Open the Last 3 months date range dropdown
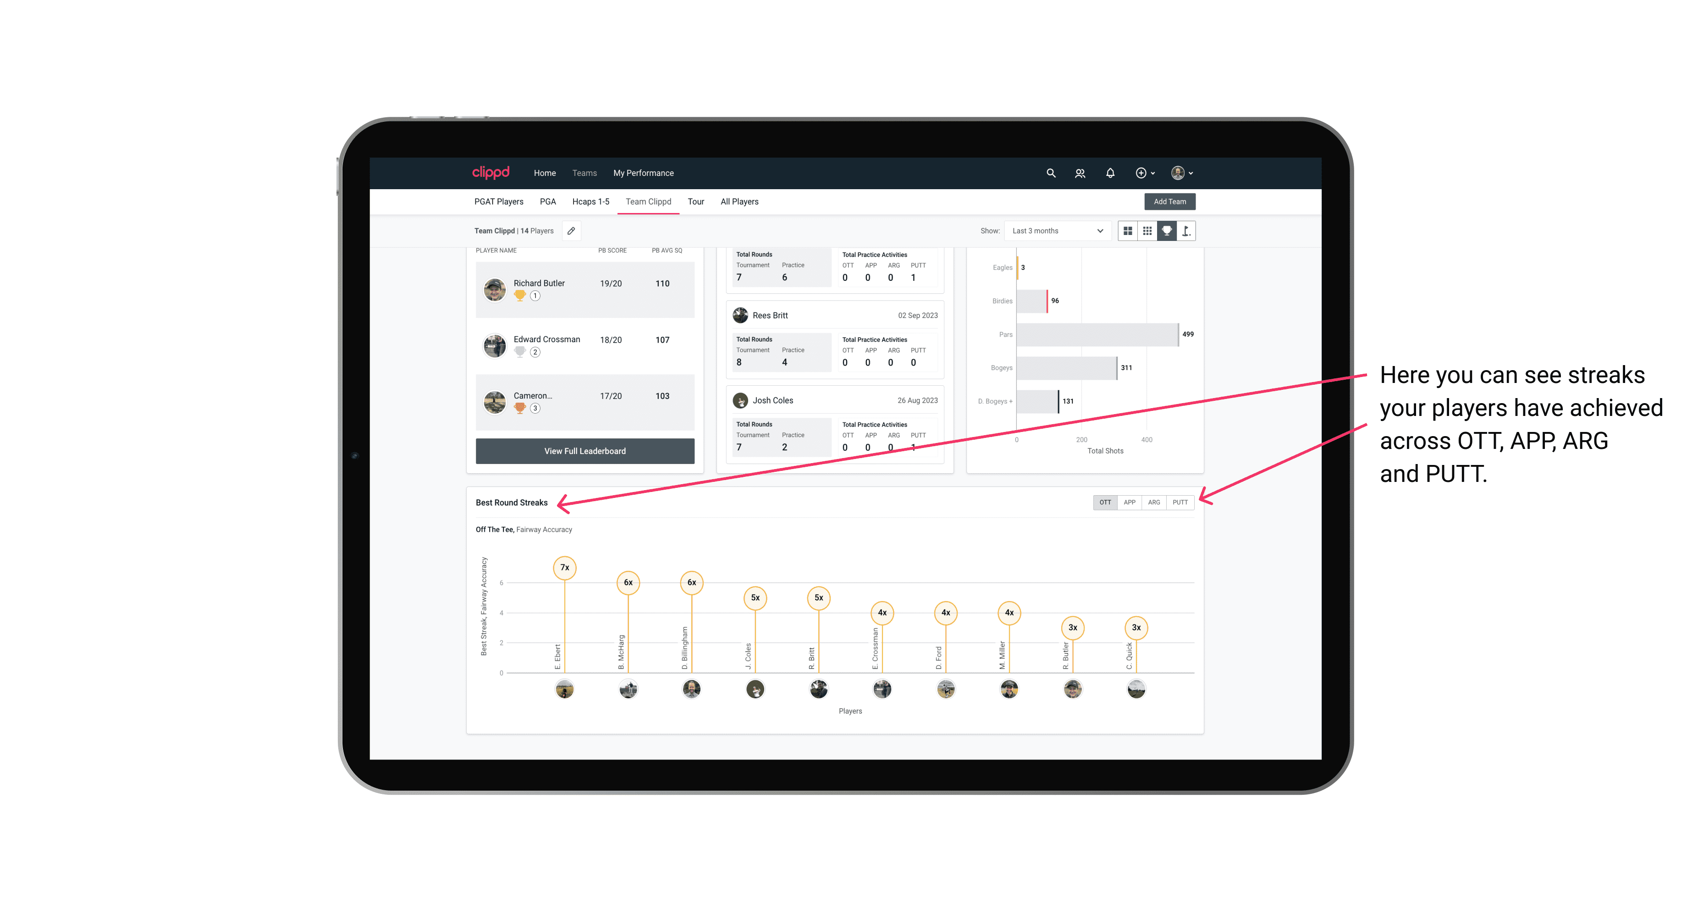1687x907 pixels. point(1056,231)
